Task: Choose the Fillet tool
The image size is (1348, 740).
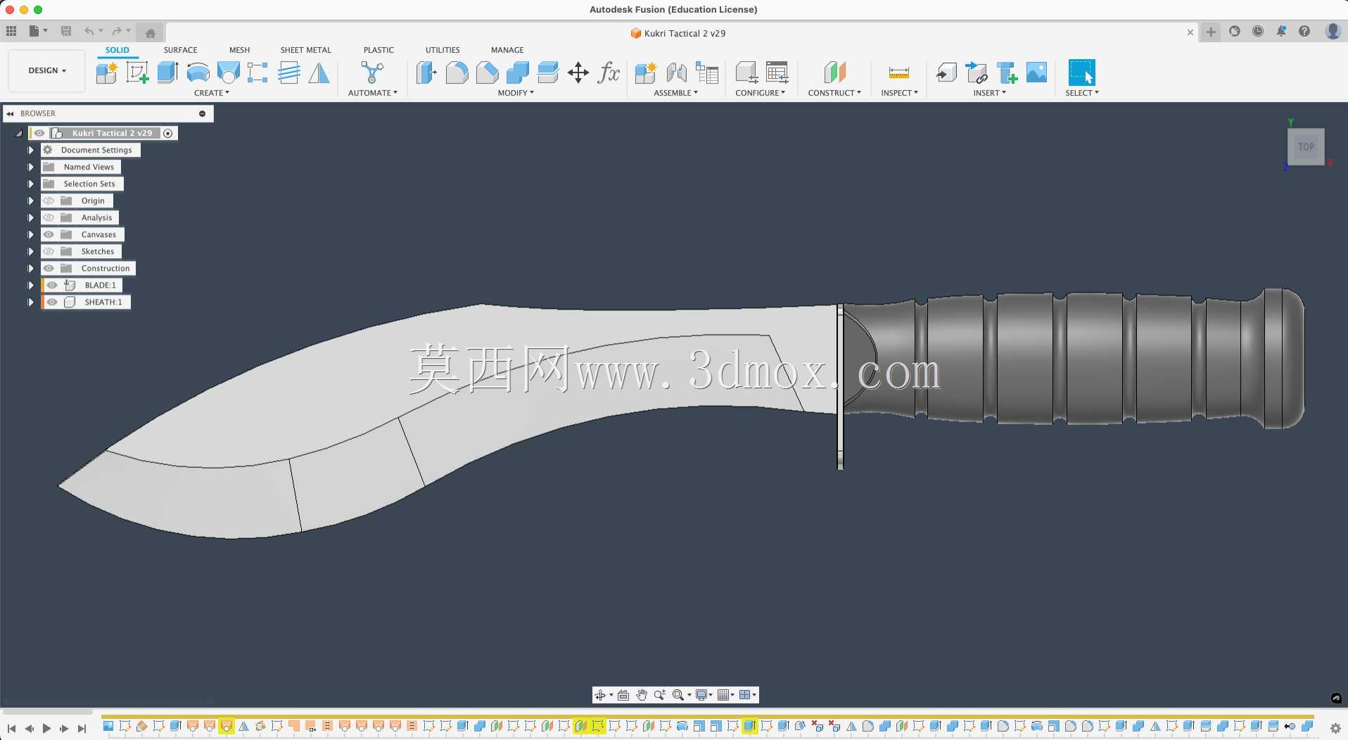Action: click(x=457, y=72)
